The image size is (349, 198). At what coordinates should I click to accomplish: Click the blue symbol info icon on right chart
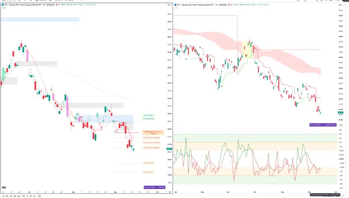point(175,5)
